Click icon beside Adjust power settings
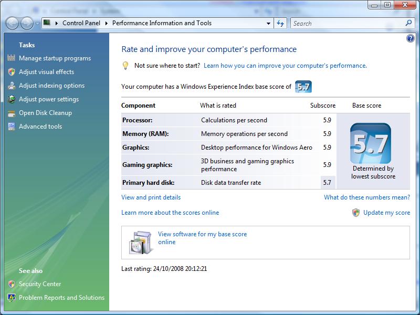Screen dimensions: 420x315 11,99
